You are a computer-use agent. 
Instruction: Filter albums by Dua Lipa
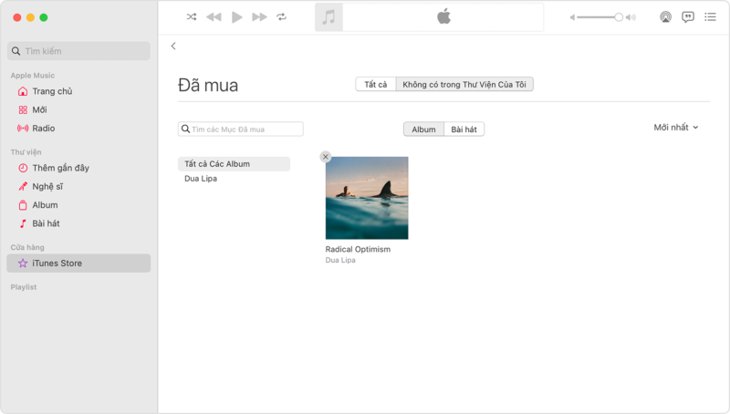[x=201, y=179]
